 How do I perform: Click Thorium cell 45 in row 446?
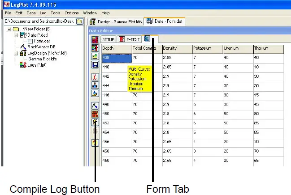[269, 96]
